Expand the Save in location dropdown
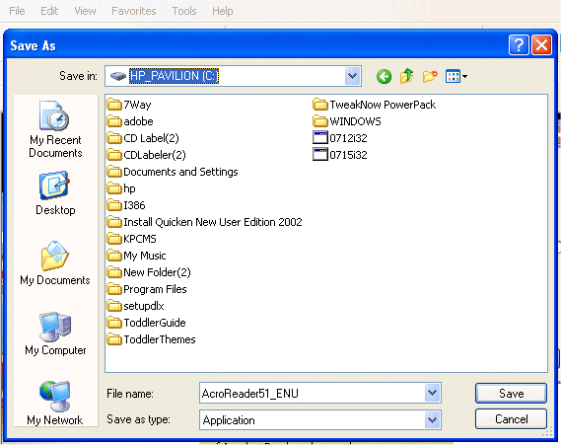 (352, 76)
